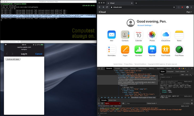The height and width of the screenshot is (116, 194).
Task: Toggle the DevTools device toolbar icon
Action: tap(102, 68)
